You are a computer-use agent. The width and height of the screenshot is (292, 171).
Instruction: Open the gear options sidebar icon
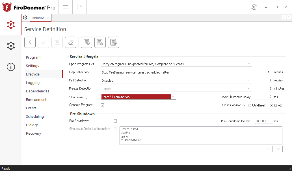click(x=11, y=46)
